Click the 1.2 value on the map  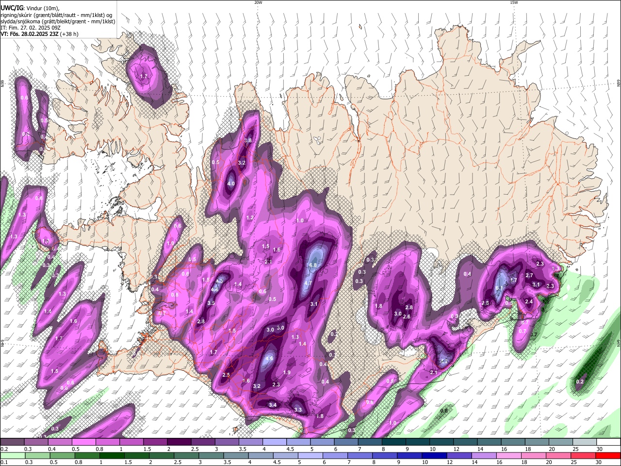coord(250,218)
